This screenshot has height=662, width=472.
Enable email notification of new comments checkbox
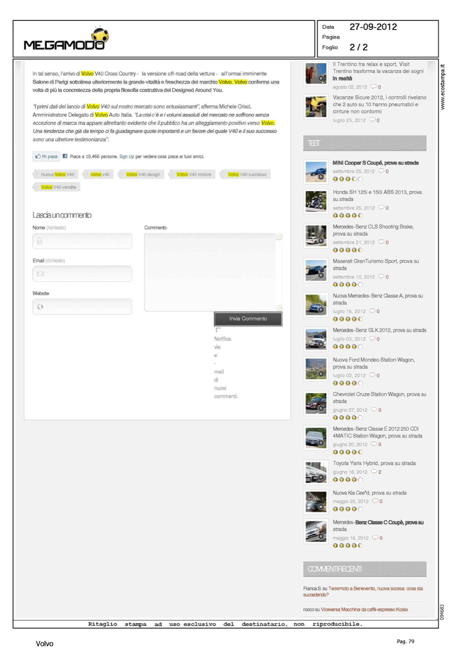tap(218, 330)
